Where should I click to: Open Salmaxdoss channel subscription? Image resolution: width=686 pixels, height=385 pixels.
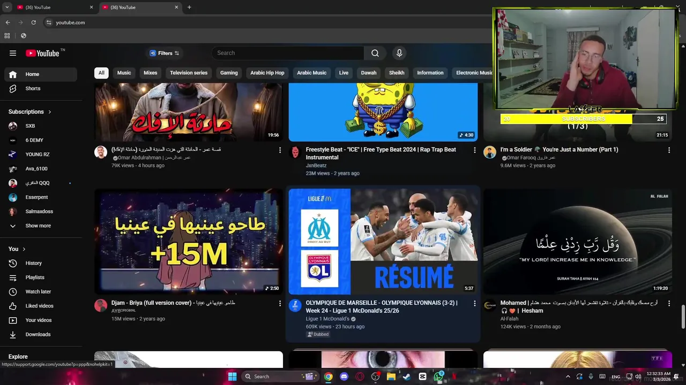point(41,211)
